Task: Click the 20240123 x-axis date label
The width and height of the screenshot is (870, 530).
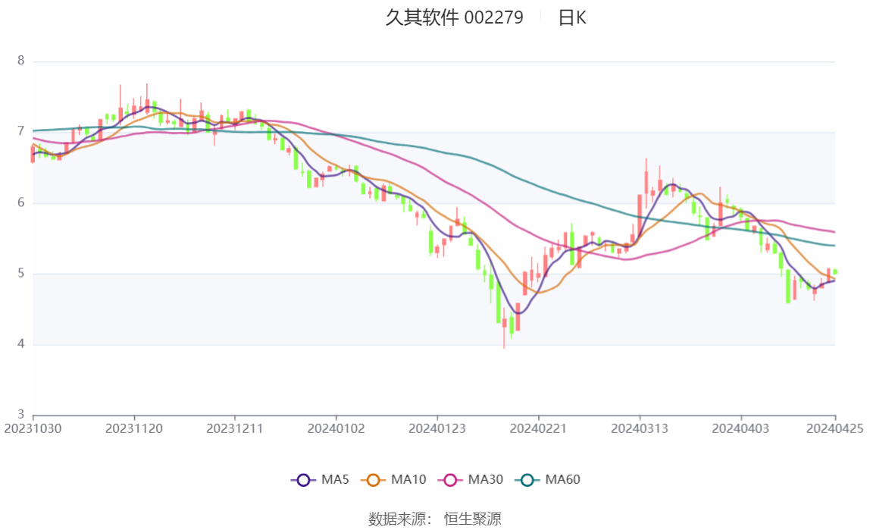Action: (x=437, y=428)
